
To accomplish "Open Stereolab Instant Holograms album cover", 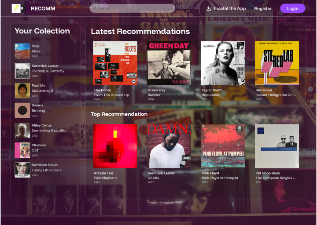I will (x=277, y=63).
